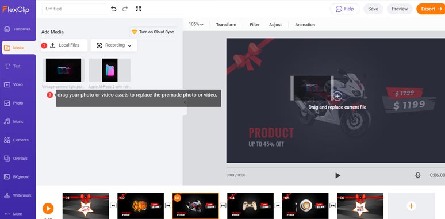Open the Help button

point(344,9)
